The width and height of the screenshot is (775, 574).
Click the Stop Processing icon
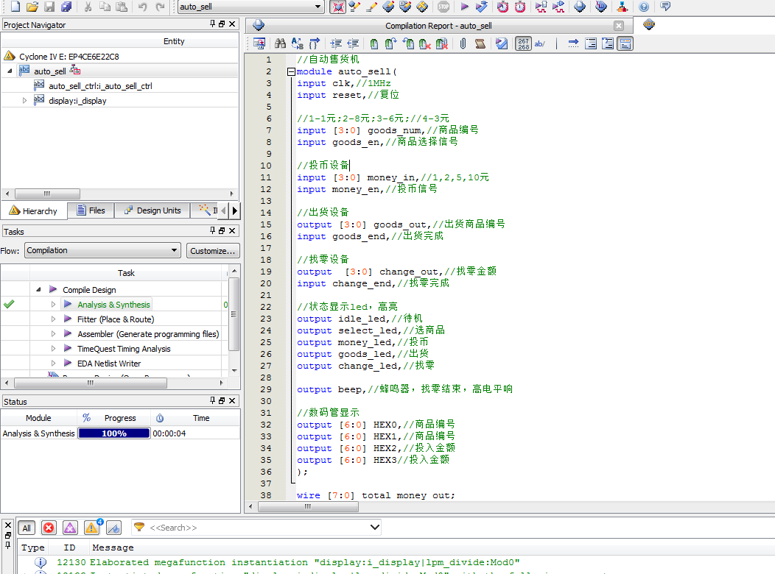[x=443, y=7]
